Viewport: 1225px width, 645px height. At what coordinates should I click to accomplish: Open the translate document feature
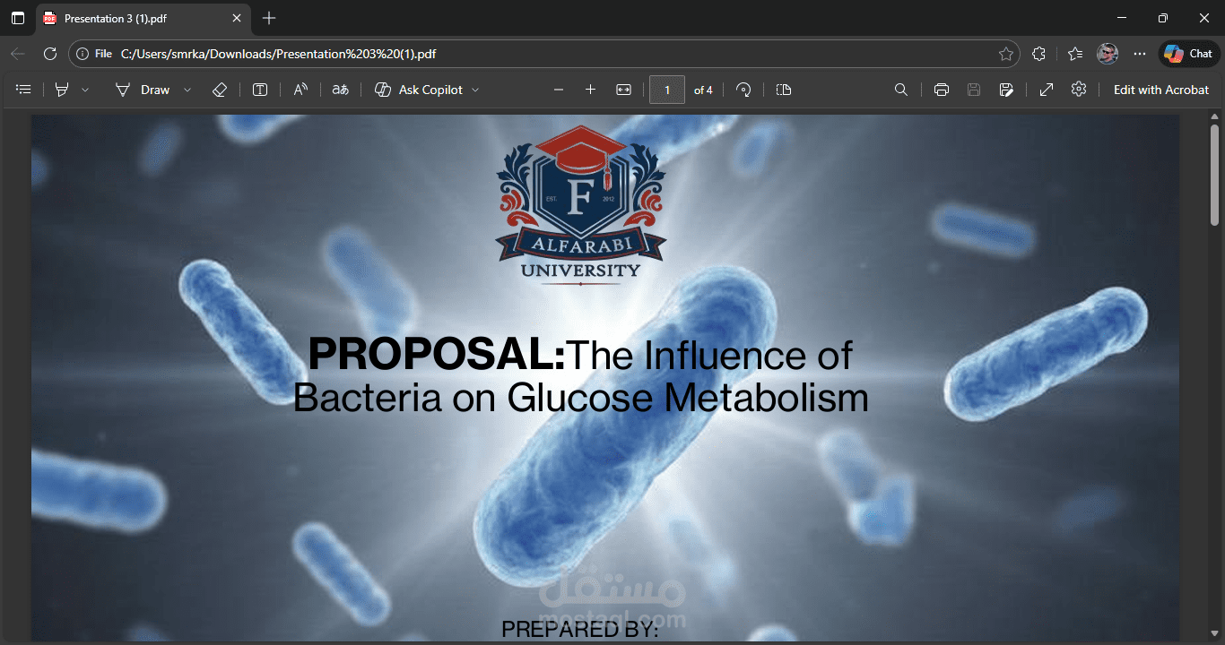340,89
